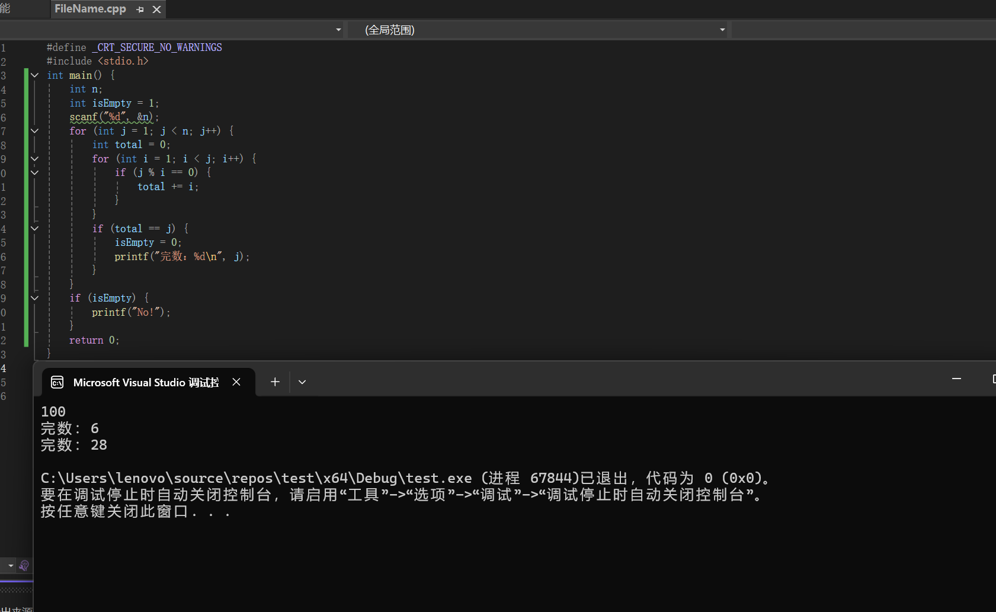This screenshot has width=996, height=612.
Task: Open a new terminal tab with plus
Action: 275,382
